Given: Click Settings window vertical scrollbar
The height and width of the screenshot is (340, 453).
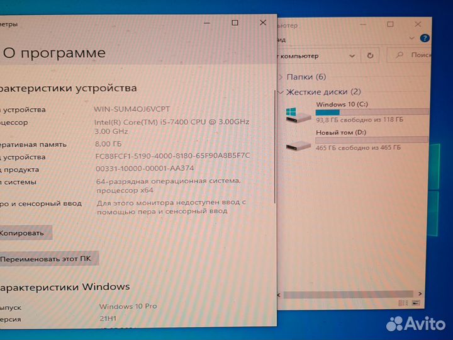Looking at the screenshot, I should 274,147.
